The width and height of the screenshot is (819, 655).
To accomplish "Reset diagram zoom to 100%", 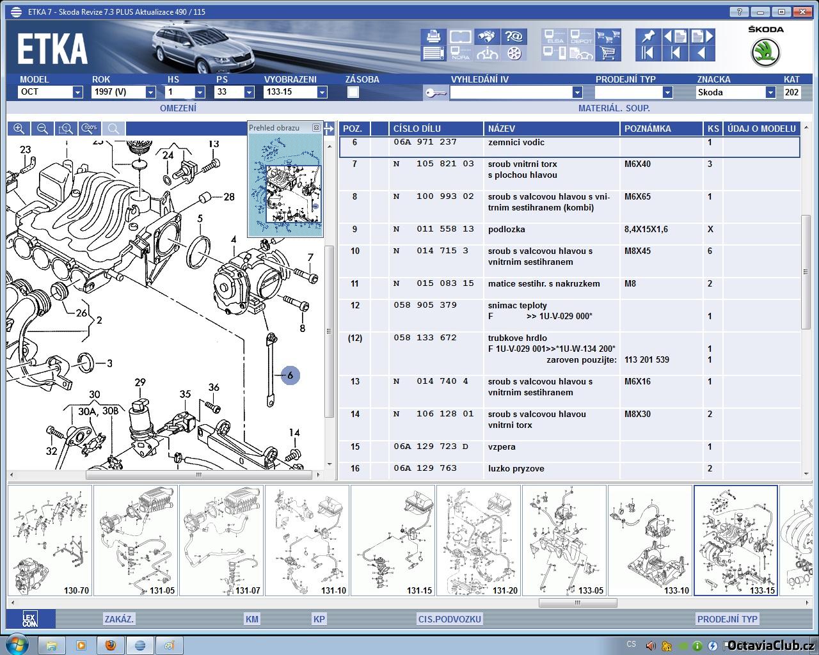I will (x=90, y=129).
